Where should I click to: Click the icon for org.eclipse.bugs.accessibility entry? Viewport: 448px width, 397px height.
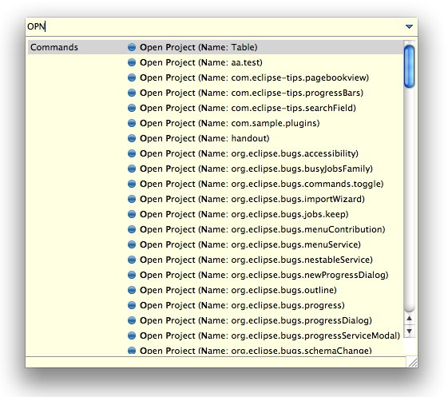point(132,153)
